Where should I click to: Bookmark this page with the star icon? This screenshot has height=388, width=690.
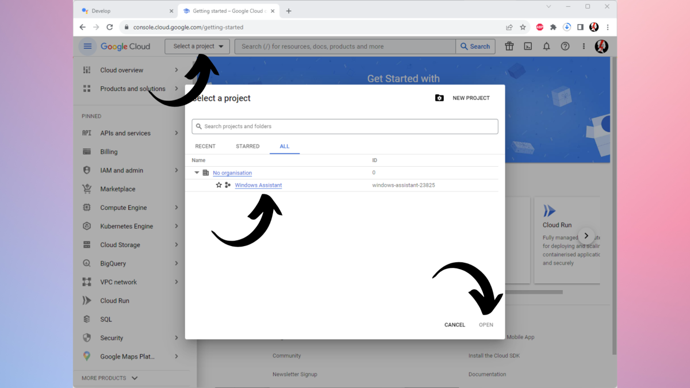[x=523, y=27]
